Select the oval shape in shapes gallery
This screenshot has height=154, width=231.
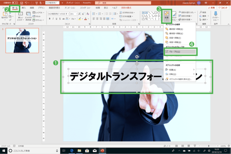tap(159, 13)
